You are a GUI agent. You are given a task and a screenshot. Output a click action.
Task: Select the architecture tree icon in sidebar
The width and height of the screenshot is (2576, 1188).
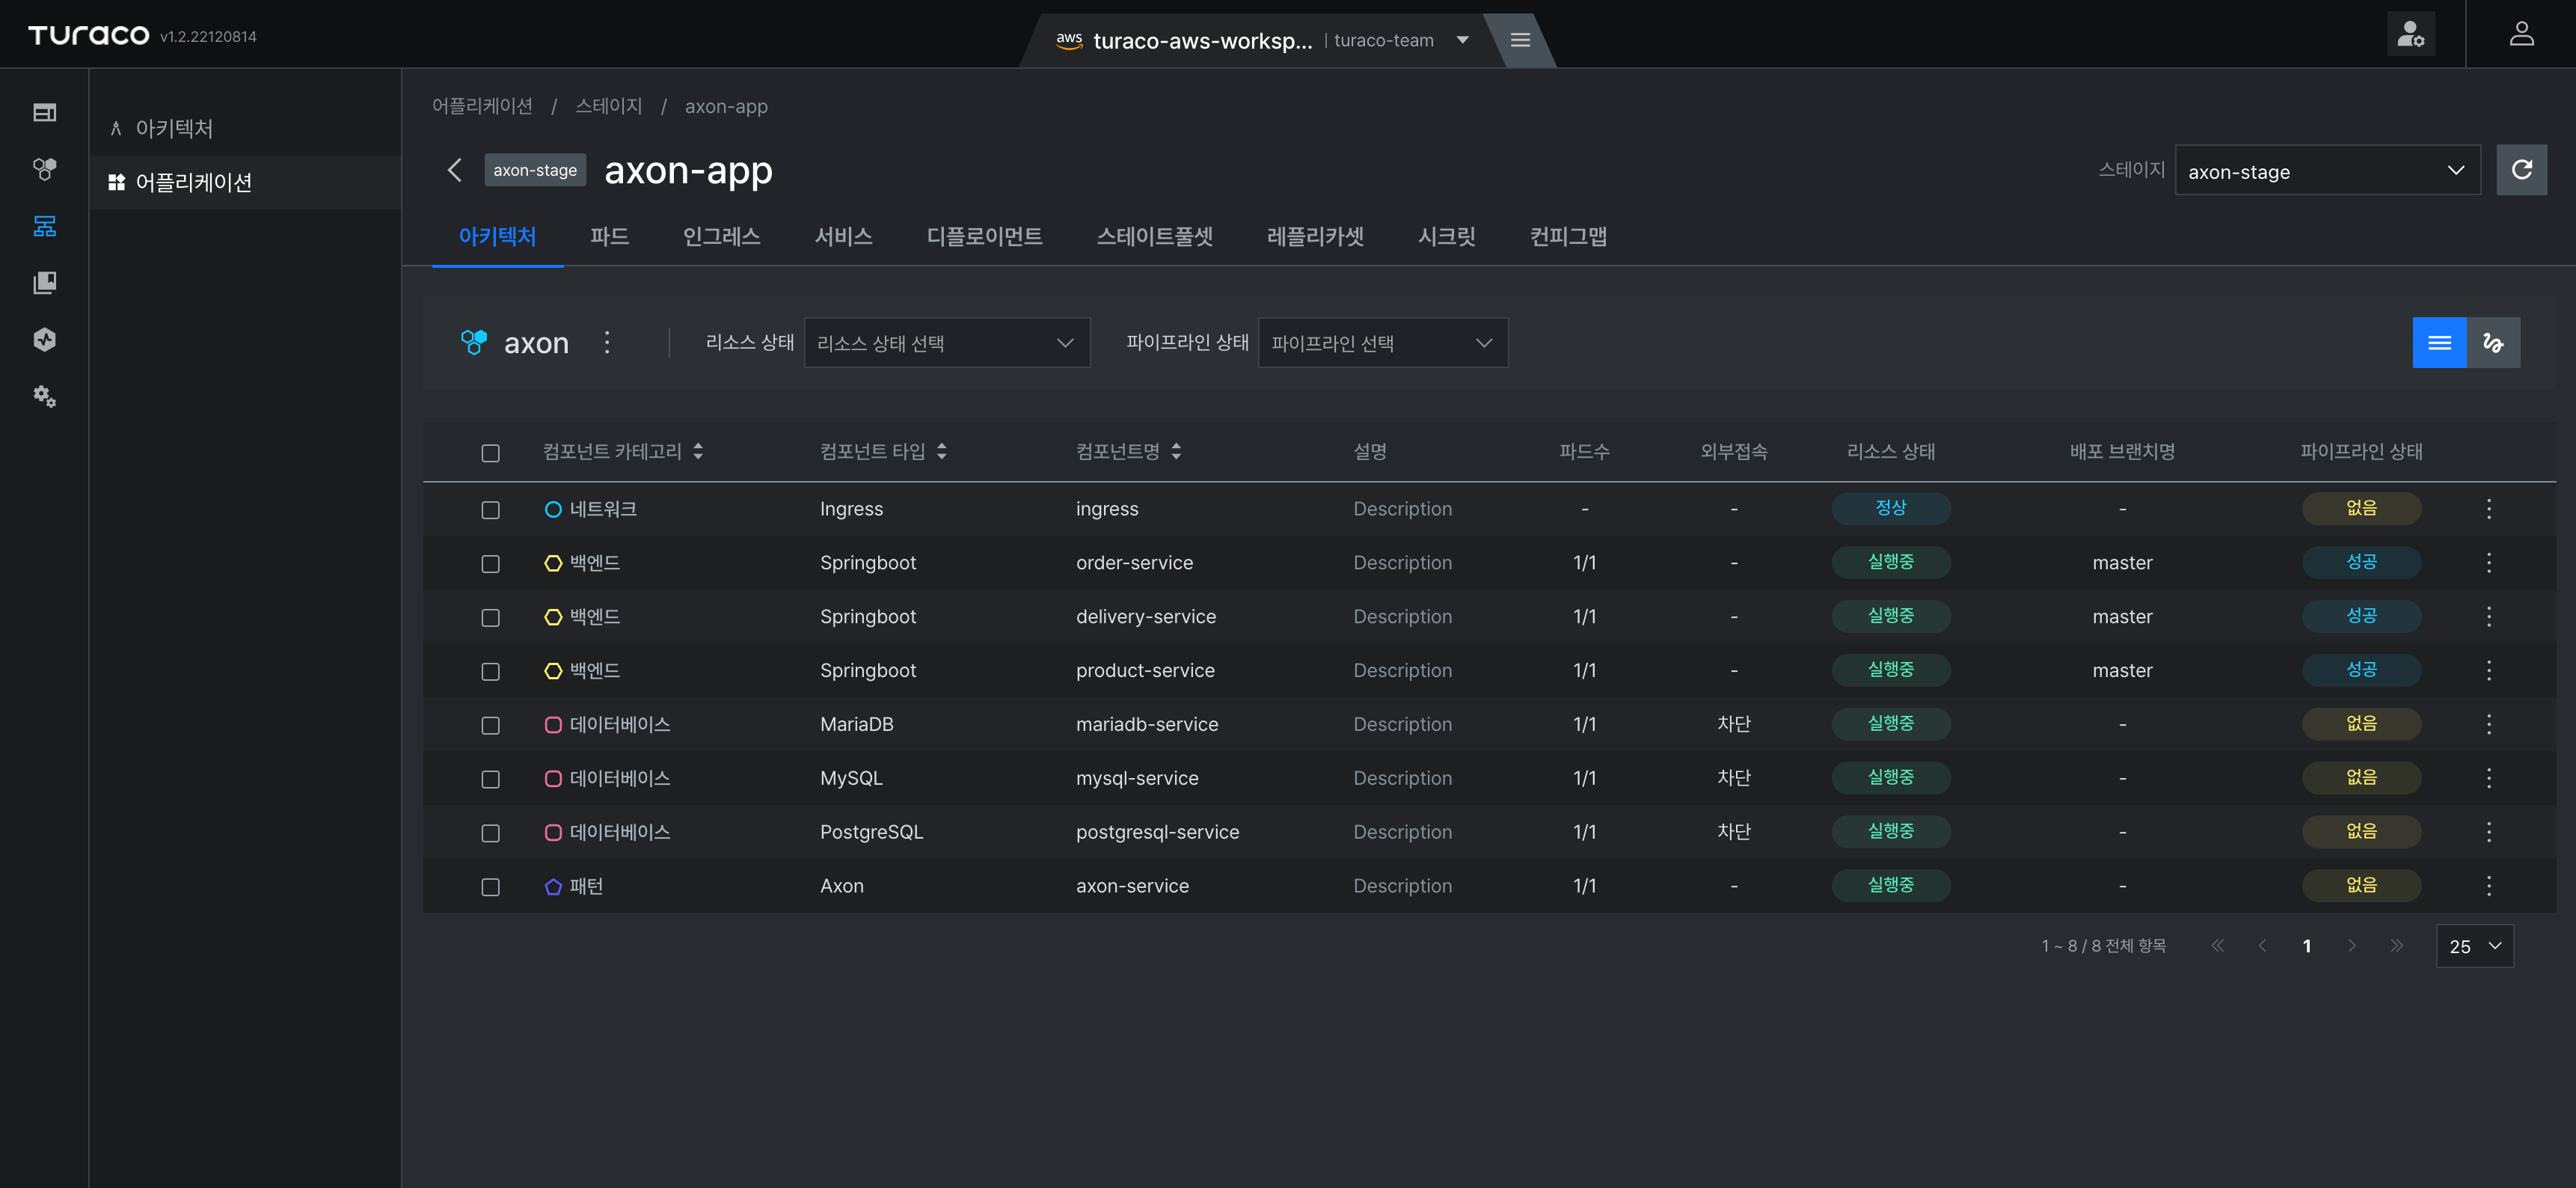coord(44,226)
